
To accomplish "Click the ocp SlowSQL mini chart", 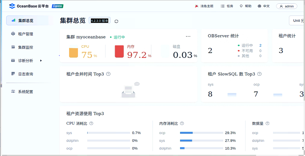I will tap(278, 95).
